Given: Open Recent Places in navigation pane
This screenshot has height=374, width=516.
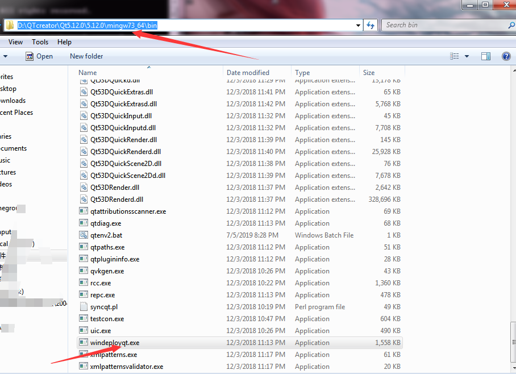Looking at the screenshot, I should 16,113.
